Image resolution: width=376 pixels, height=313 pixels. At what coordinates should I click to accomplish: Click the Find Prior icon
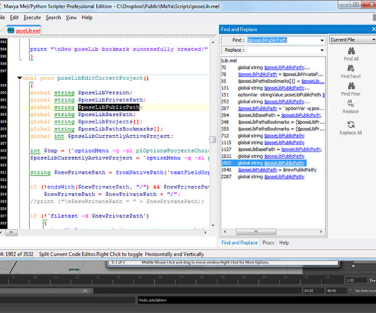pyautogui.click(x=352, y=87)
